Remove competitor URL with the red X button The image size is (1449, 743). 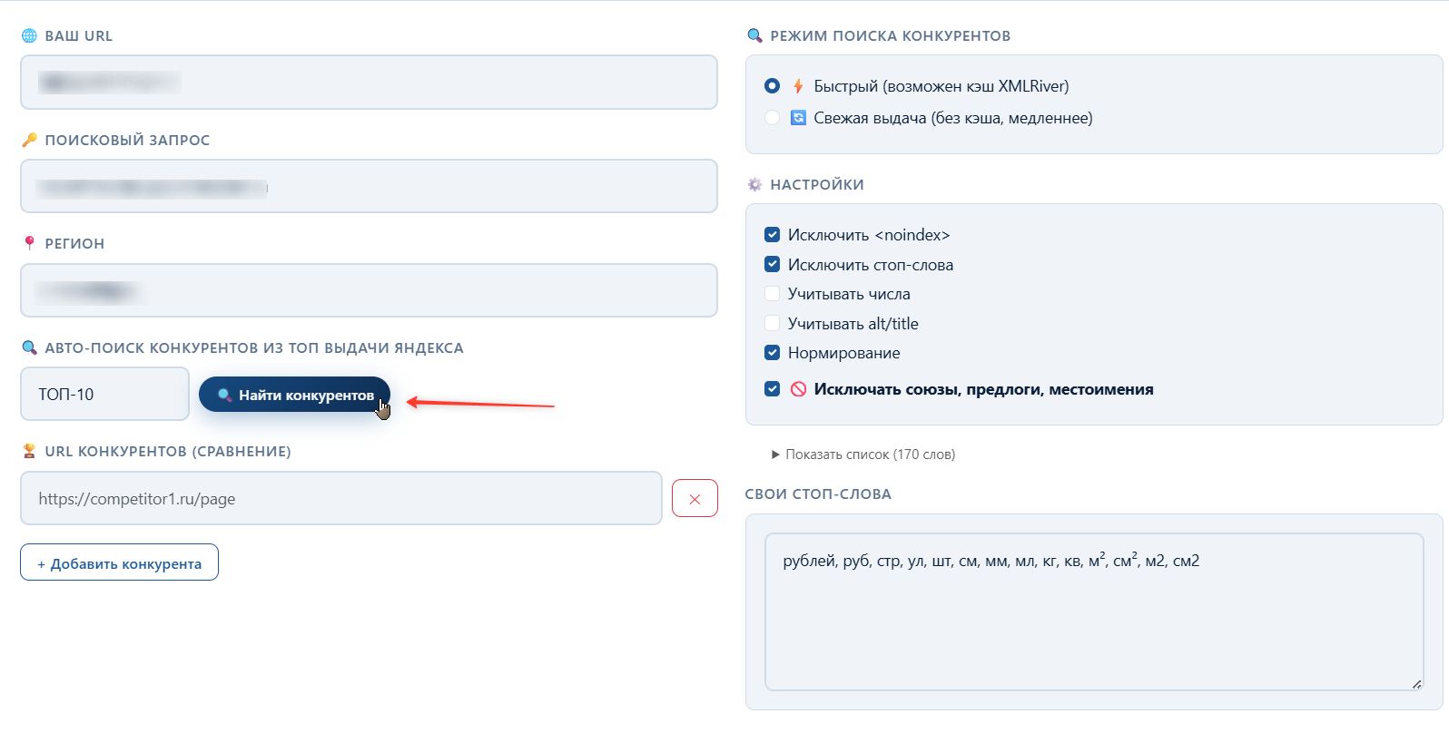tap(695, 498)
